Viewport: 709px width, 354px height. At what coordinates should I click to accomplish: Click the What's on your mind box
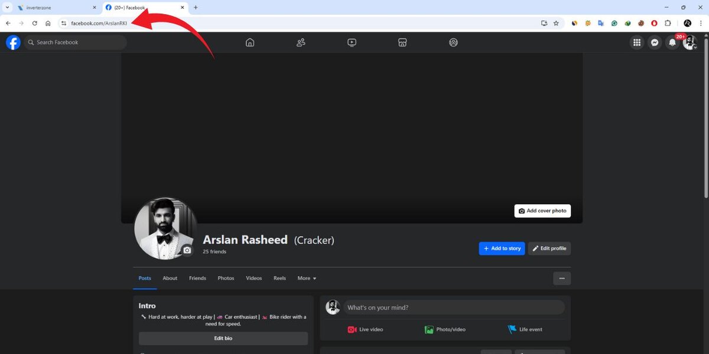[454, 307]
